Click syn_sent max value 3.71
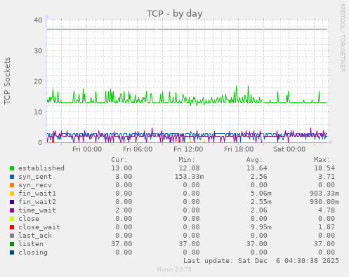The width and height of the screenshot is (349, 277). click(x=327, y=177)
